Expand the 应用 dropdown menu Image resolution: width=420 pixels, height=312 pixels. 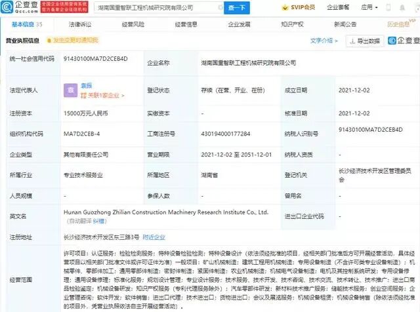(369, 7)
